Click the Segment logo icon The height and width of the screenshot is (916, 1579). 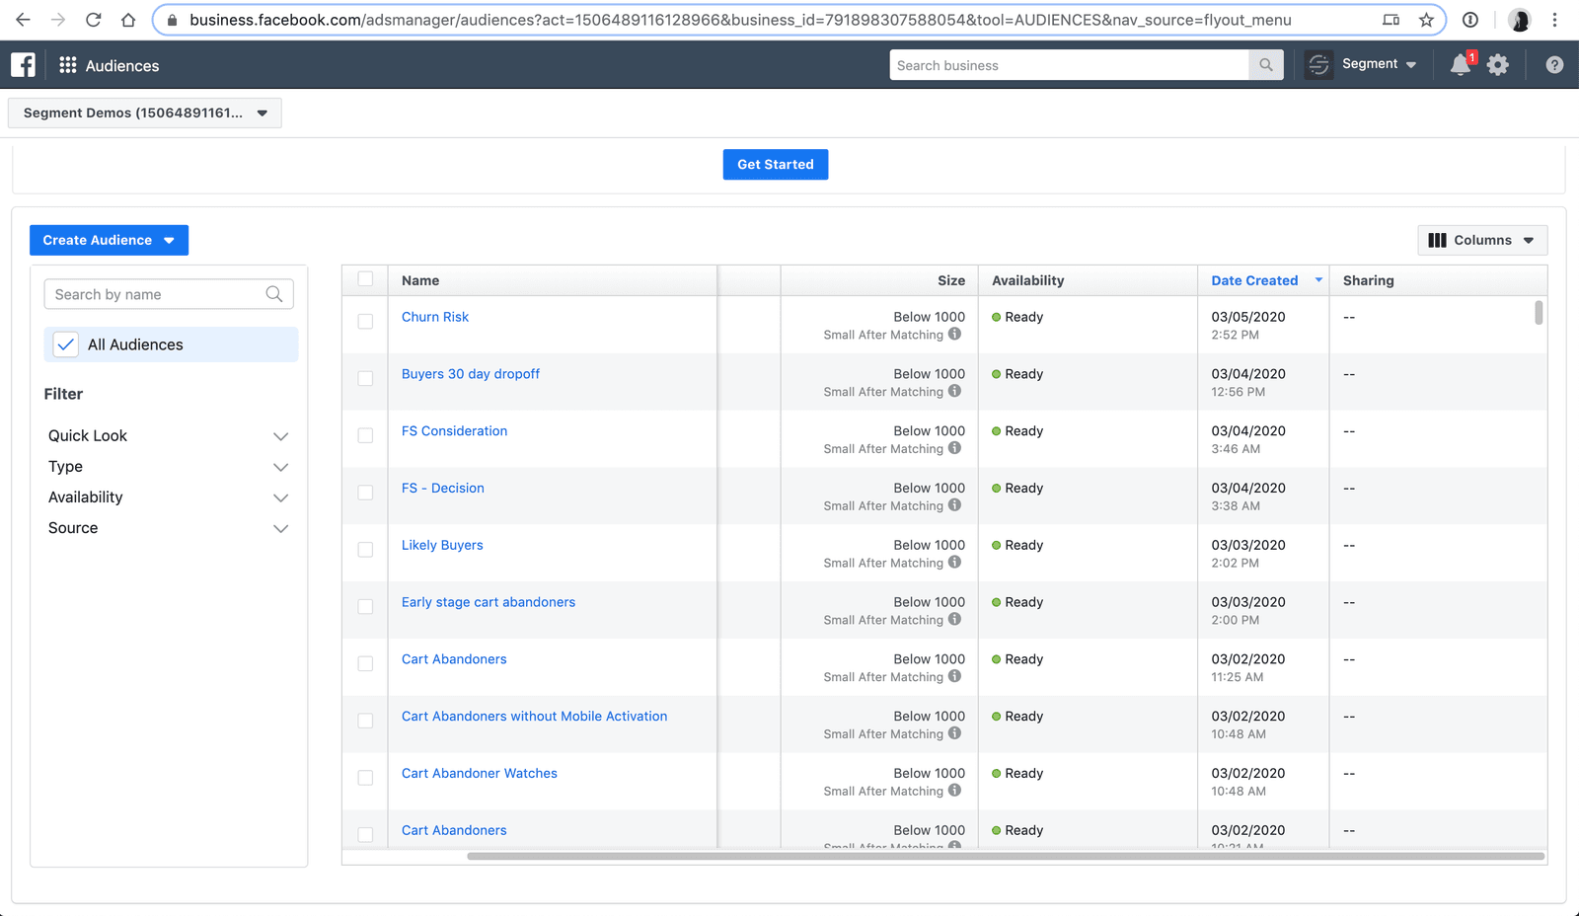pyautogui.click(x=1318, y=64)
